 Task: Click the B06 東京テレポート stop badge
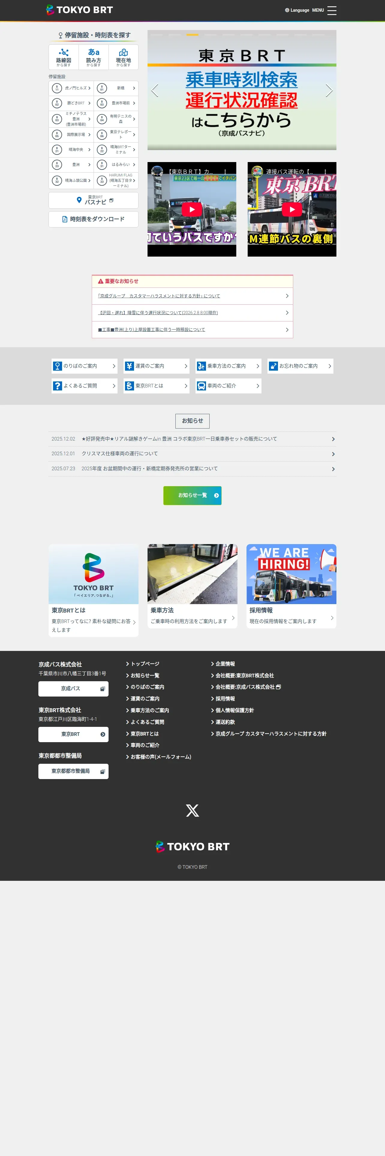click(x=102, y=135)
